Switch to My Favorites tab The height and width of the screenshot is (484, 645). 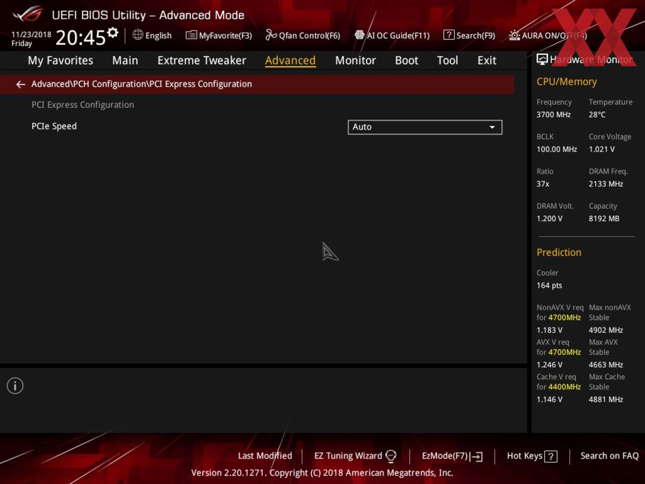(x=60, y=60)
